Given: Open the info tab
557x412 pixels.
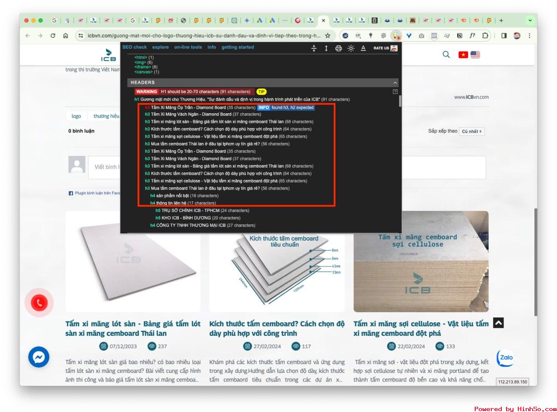Looking at the screenshot, I should pos(211,47).
